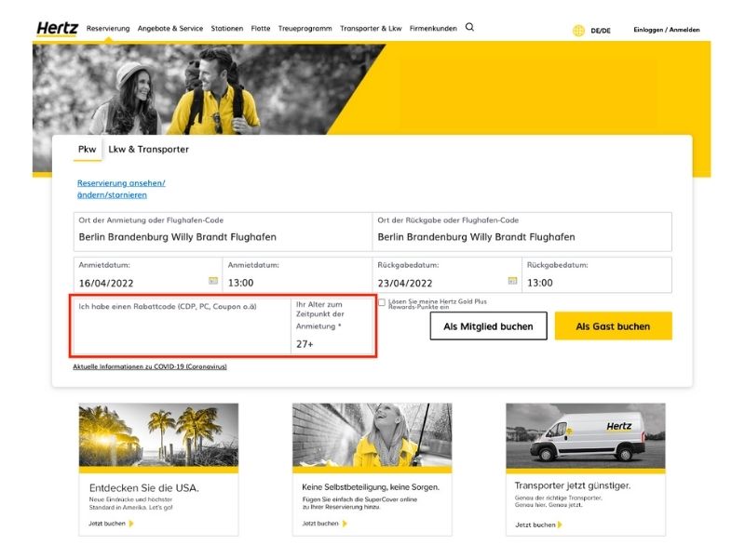The height and width of the screenshot is (558, 745).
Task: Open the palm trees USA thumbnail
Action: tap(158, 435)
